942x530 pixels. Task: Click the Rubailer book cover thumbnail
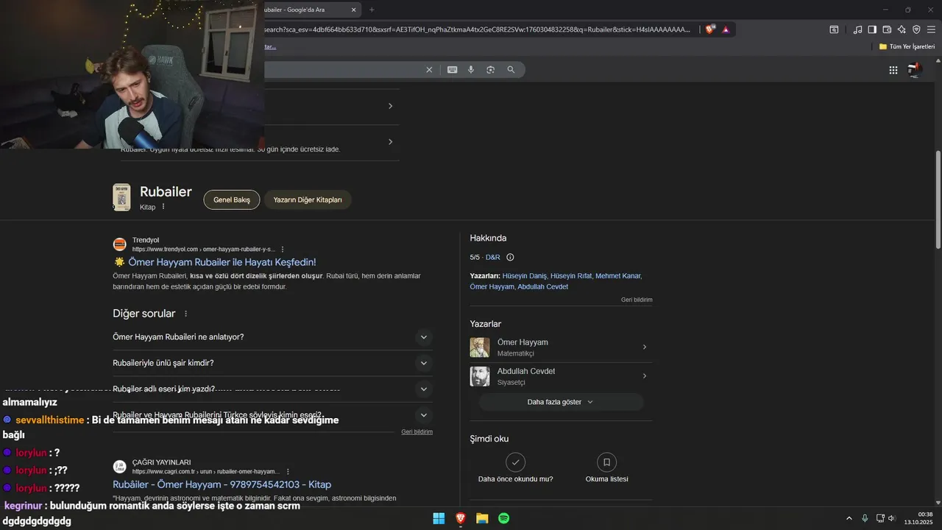click(121, 197)
